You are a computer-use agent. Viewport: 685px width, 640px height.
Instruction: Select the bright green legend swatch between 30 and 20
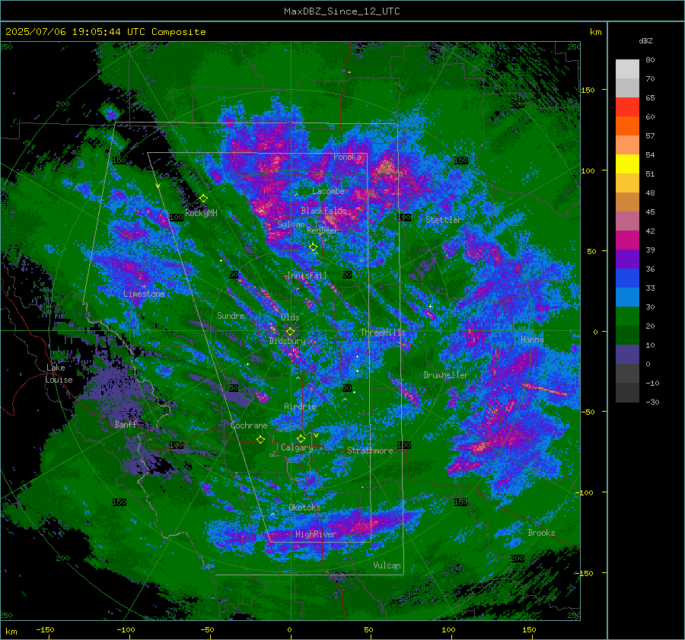click(627, 317)
